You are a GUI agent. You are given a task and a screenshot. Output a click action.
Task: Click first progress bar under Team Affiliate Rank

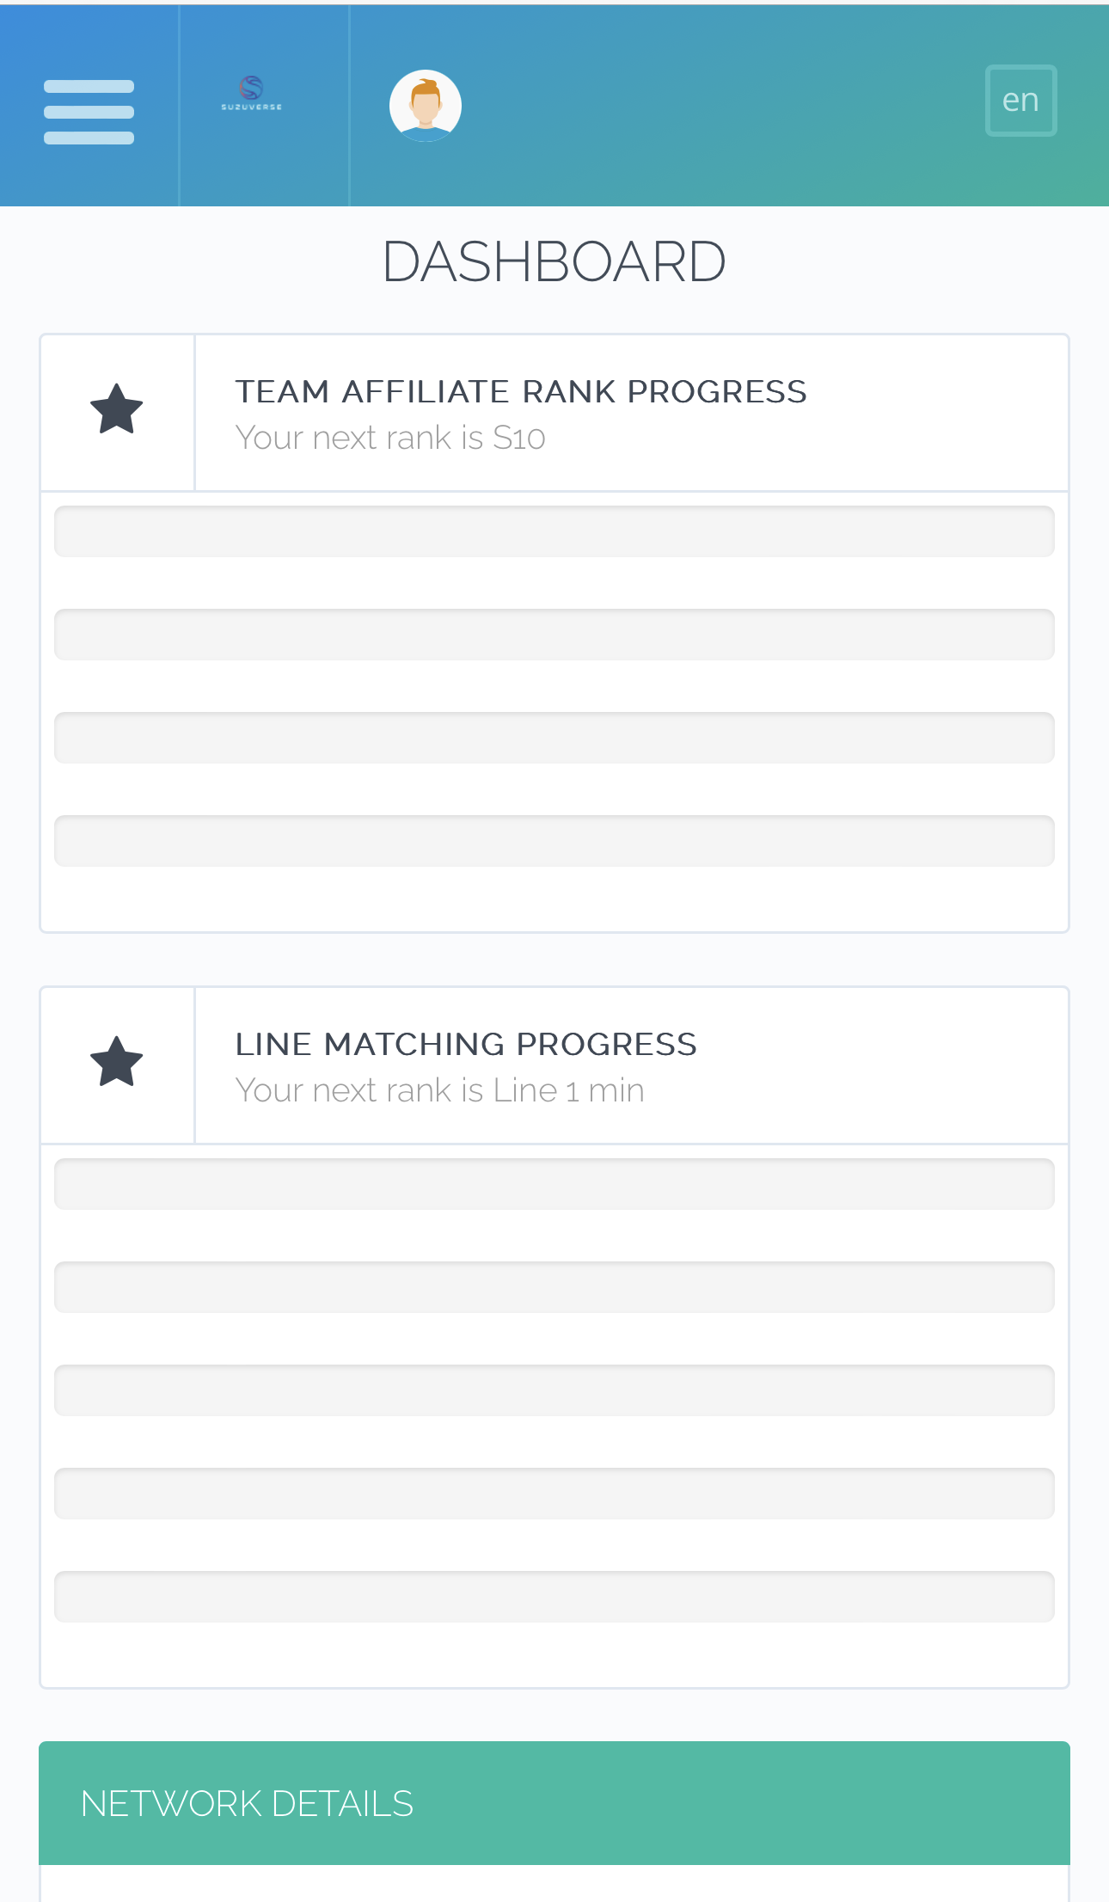tap(554, 531)
